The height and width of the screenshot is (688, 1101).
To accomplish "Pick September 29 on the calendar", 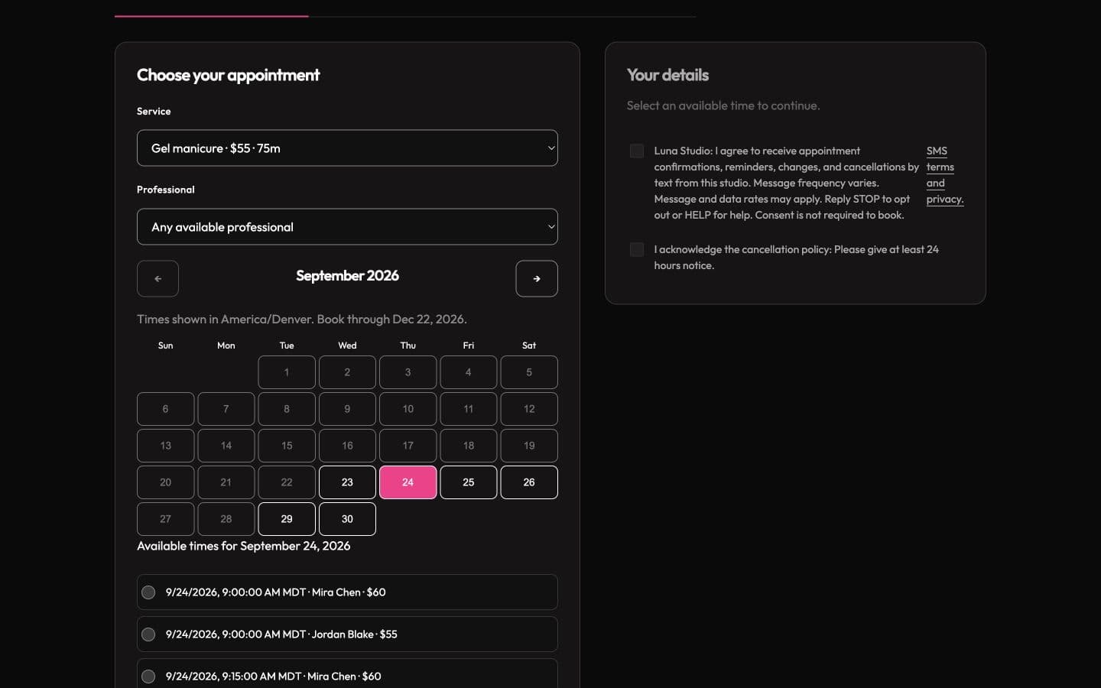I will pos(287,519).
